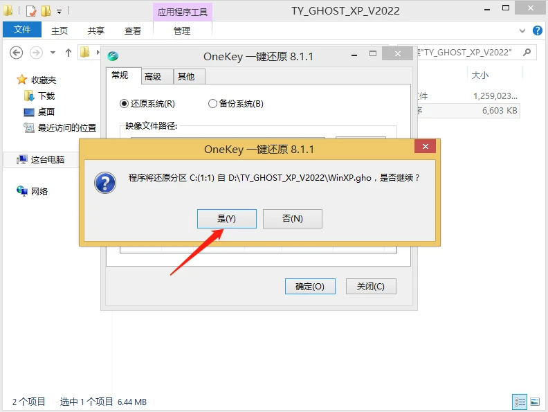Switch to the 高级 tab

157,77
